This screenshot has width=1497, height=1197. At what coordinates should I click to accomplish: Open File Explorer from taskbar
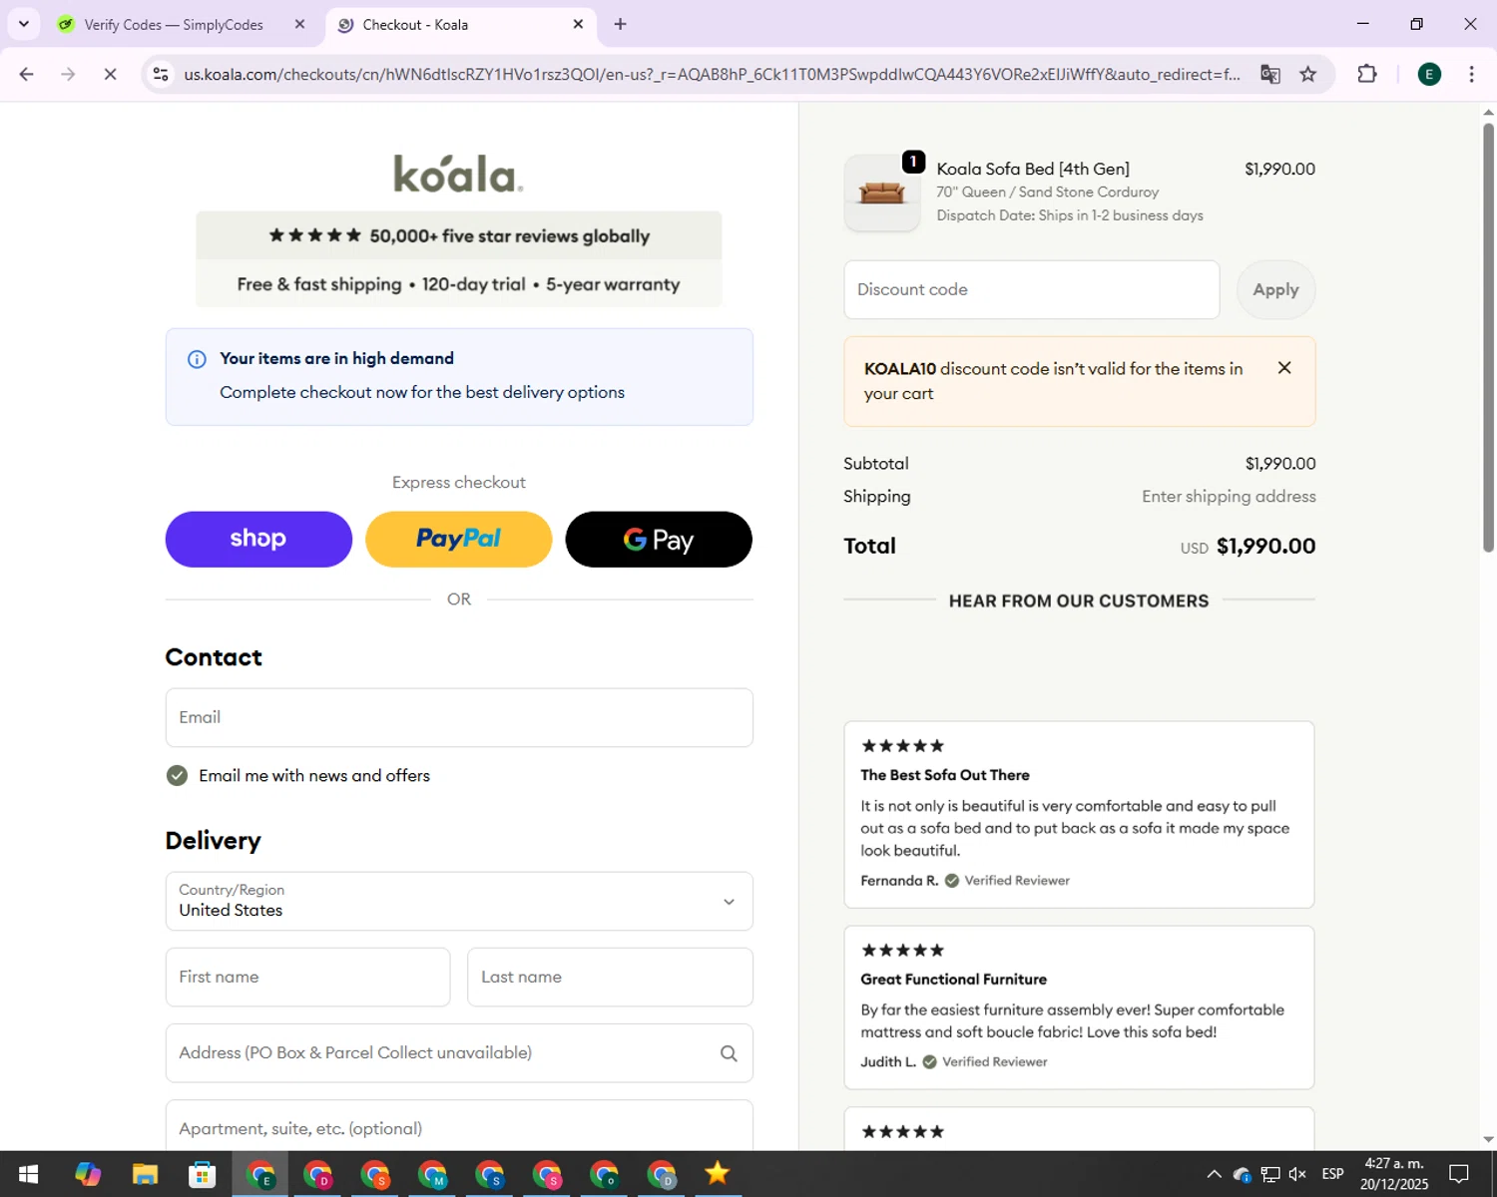pyautogui.click(x=145, y=1174)
